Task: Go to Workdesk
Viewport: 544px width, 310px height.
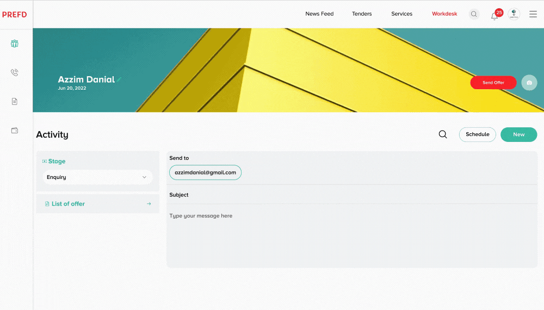Action: coord(444,14)
